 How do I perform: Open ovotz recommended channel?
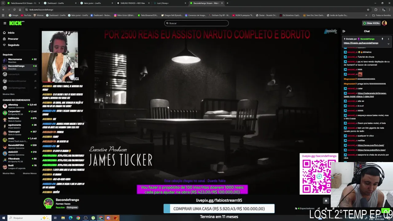coord(19,140)
